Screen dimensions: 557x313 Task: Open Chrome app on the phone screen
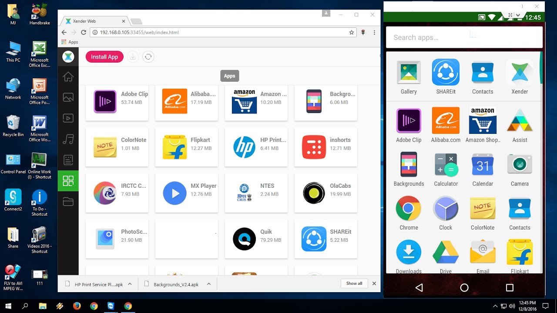pyautogui.click(x=409, y=213)
